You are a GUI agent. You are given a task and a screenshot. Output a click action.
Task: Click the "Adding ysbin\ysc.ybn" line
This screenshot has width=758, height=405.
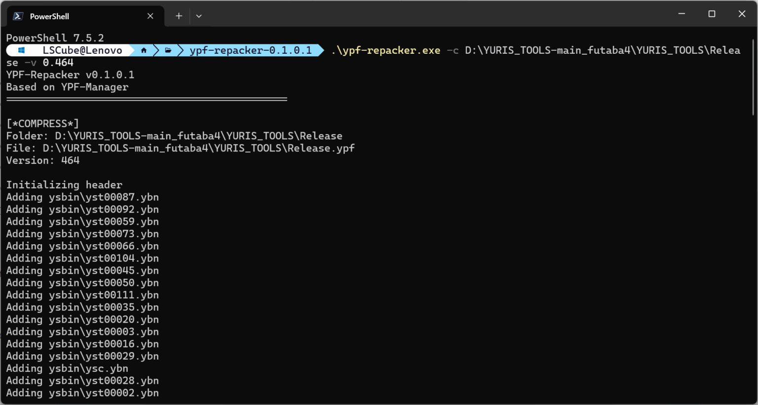[x=67, y=368]
